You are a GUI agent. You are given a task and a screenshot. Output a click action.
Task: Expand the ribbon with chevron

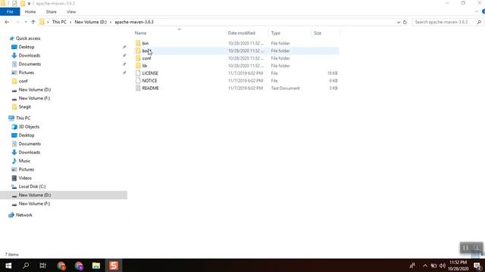pyautogui.click(x=477, y=12)
